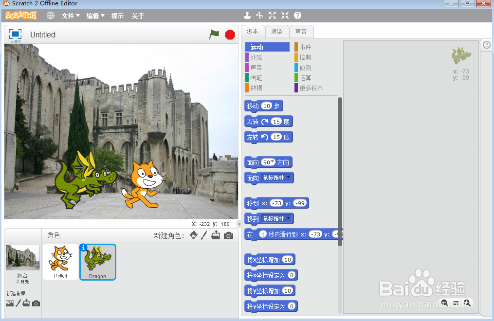Open sprite library via character head icon
The image size is (494, 321).
click(193, 235)
